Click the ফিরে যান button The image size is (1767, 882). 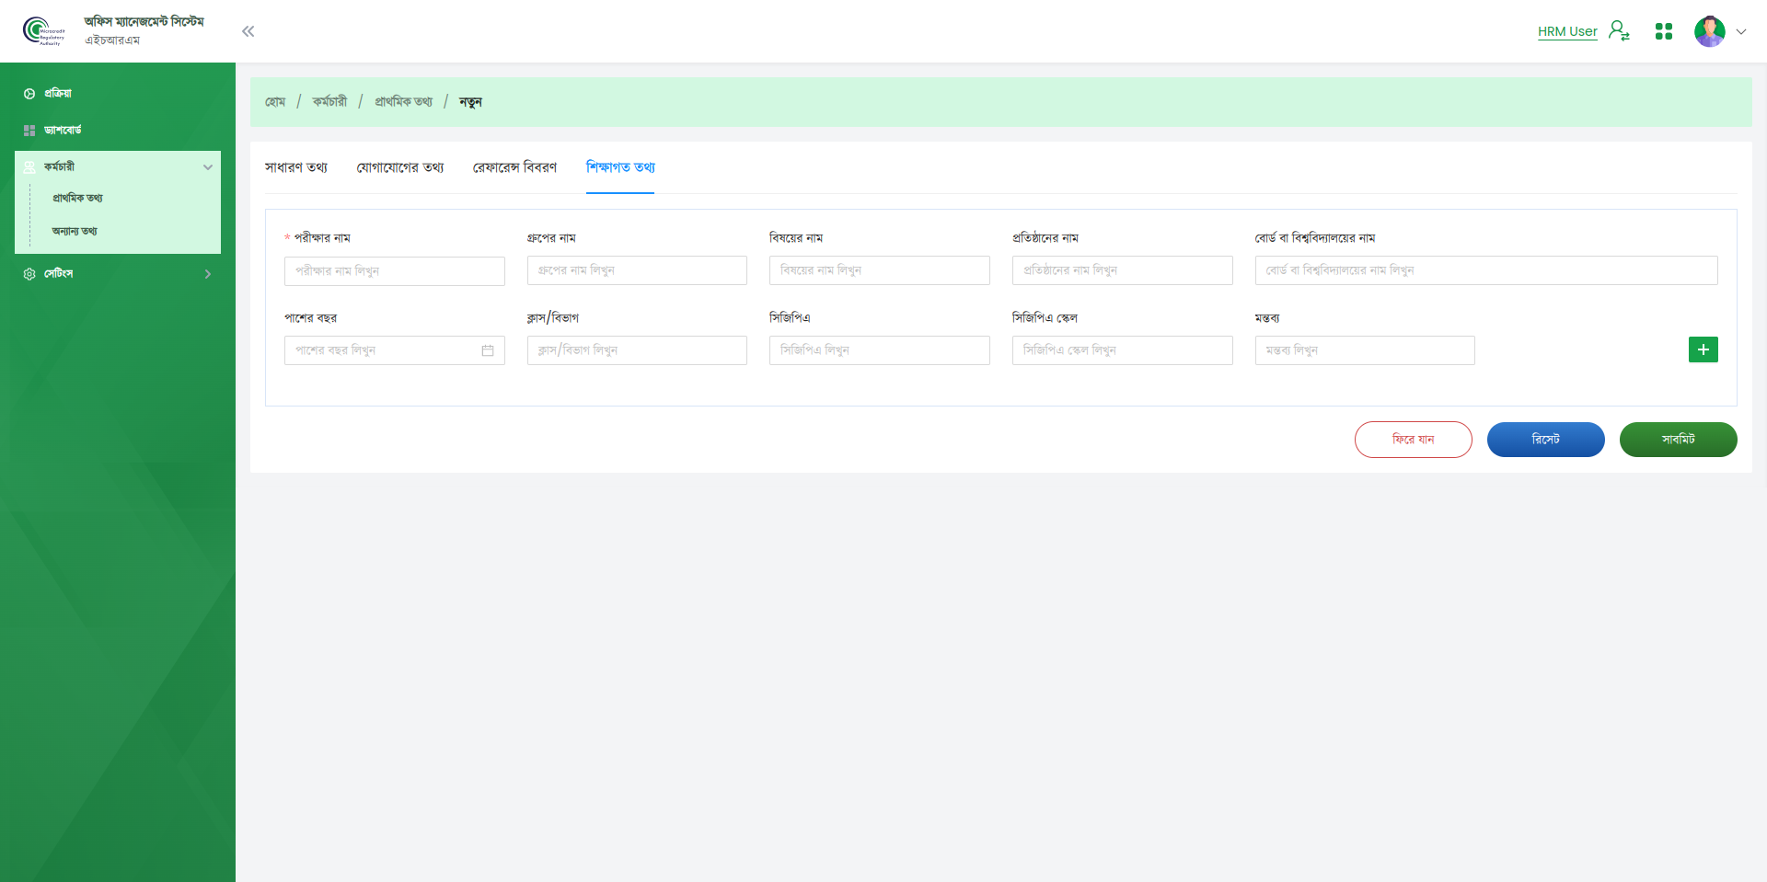pos(1414,440)
